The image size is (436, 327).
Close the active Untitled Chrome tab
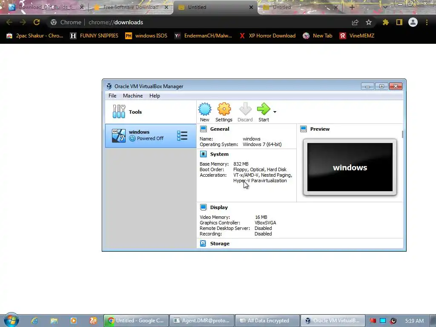click(x=251, y=7)
